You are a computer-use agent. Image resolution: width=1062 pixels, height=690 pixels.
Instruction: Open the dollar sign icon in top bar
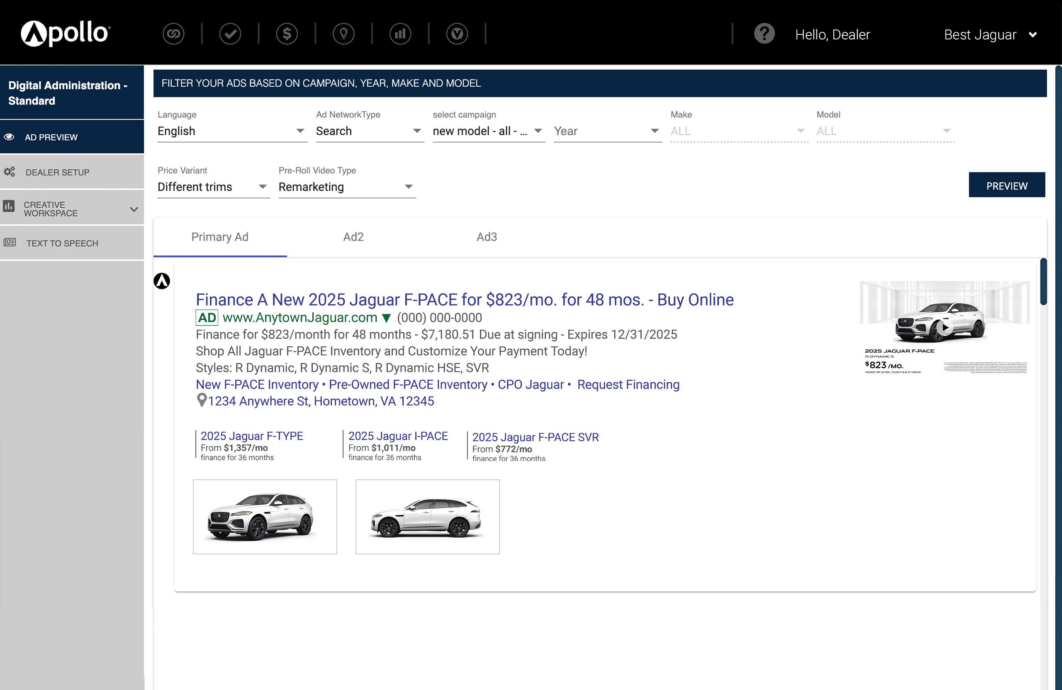287,34
